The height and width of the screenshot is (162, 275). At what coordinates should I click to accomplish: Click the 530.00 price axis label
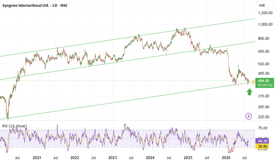263,64
